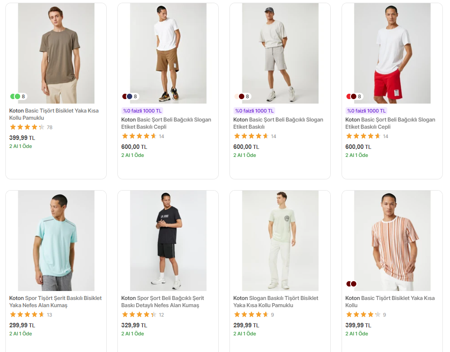450x352 pixels.
Task: Click %0 faizli badge on brown shorts card
Action: (143, 111)
